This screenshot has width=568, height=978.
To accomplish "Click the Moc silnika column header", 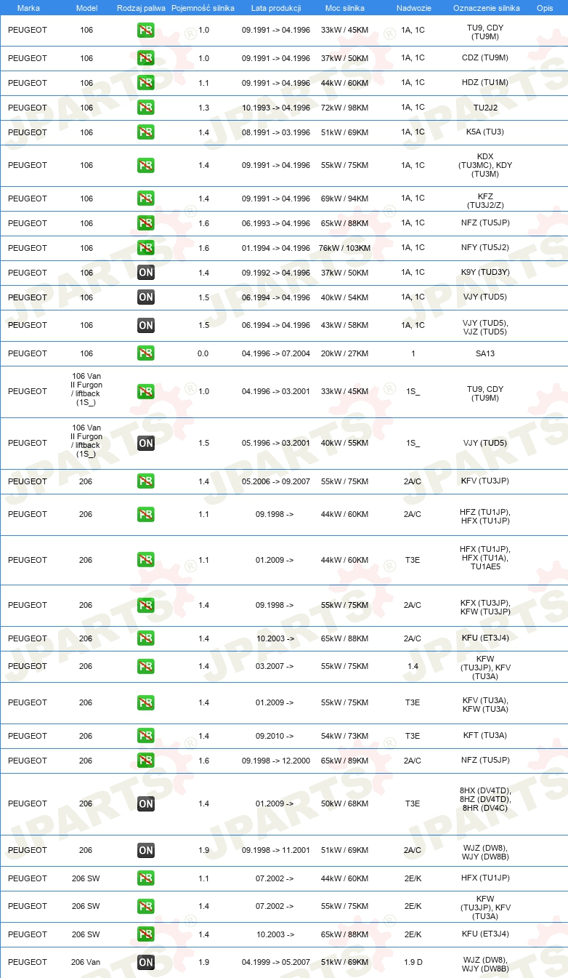I will pos(344,7).
